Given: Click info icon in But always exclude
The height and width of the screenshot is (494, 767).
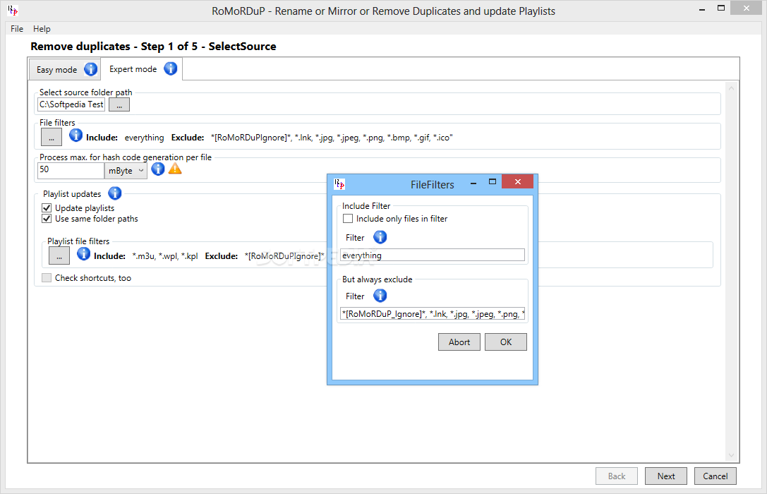Looking at the screenshot, I should [380, 296].
